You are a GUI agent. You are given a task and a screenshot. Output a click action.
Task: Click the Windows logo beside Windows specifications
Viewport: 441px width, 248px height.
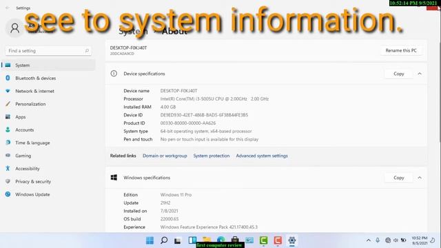[x=114, y=178]
